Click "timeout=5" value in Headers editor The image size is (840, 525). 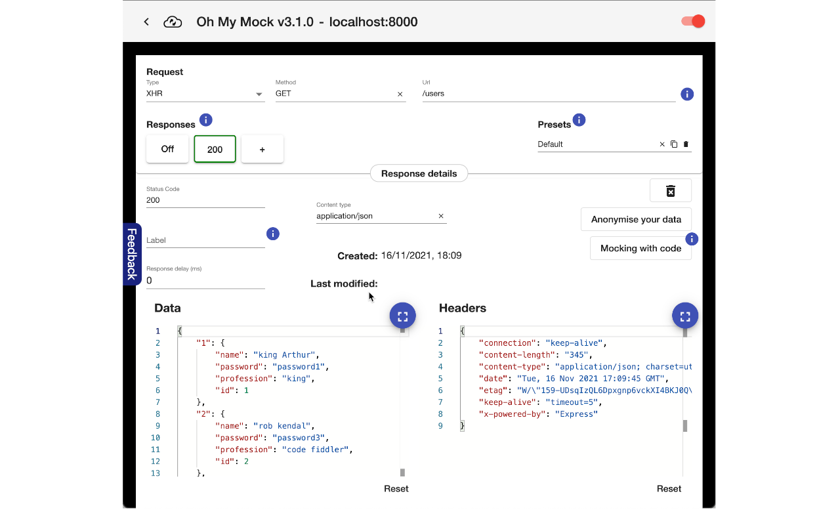[571, 402]
